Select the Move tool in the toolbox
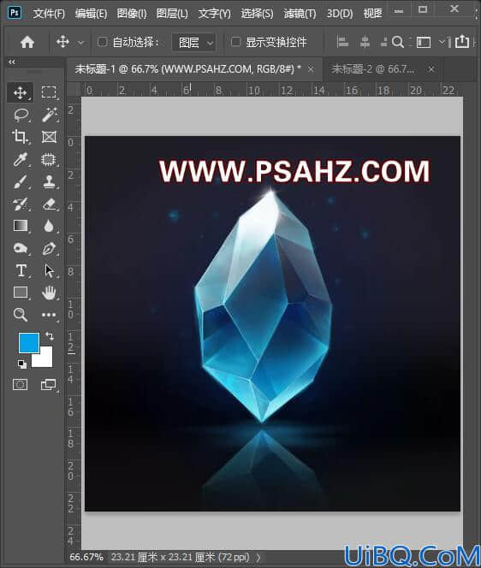This screenshot has height=568, width=481. 20,92
